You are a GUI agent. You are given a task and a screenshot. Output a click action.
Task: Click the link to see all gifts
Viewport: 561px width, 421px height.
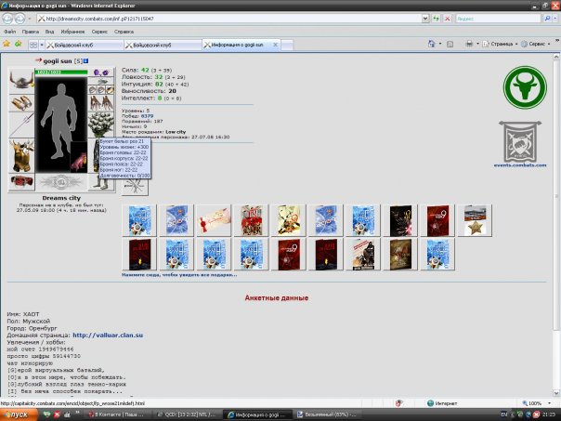pyautogui.click(x=179, y=275)
